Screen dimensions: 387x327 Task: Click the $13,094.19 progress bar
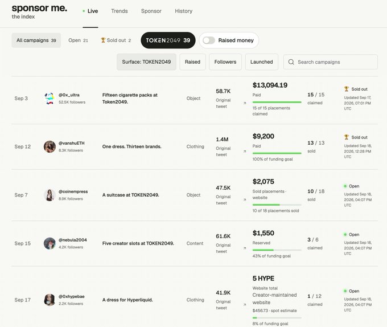click(277, 102)
